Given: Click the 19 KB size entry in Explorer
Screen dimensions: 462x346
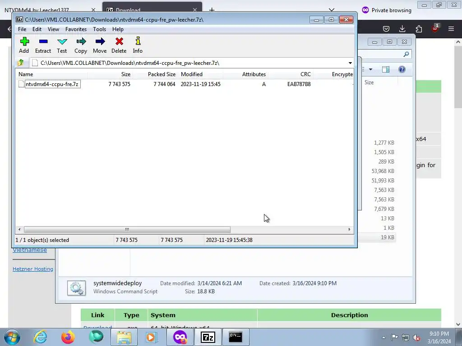Looking at the screenshot, I should coord(387,237).
